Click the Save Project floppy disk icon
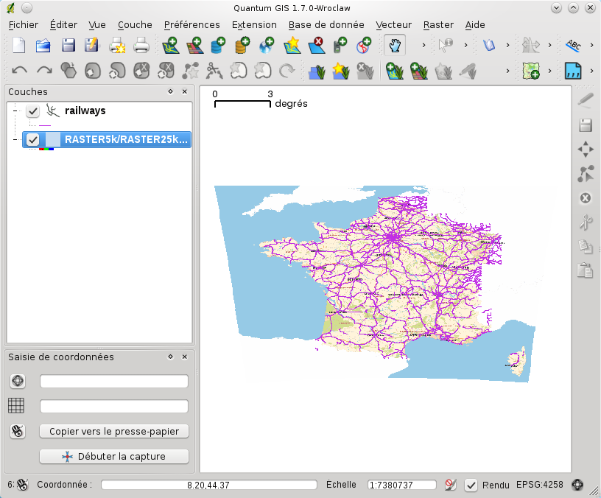 68,46
